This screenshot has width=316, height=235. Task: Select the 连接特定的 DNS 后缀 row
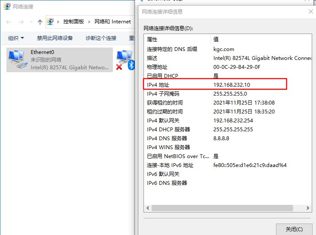[x=228, y=49]
